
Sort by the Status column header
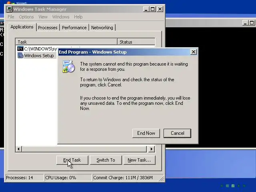136,42
